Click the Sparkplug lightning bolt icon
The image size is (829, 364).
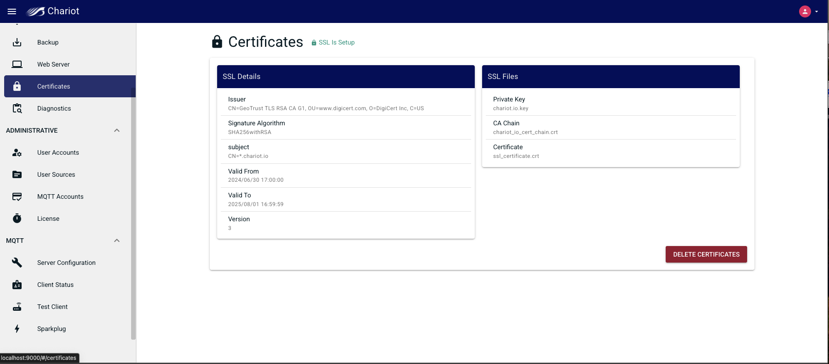(17, 329)
